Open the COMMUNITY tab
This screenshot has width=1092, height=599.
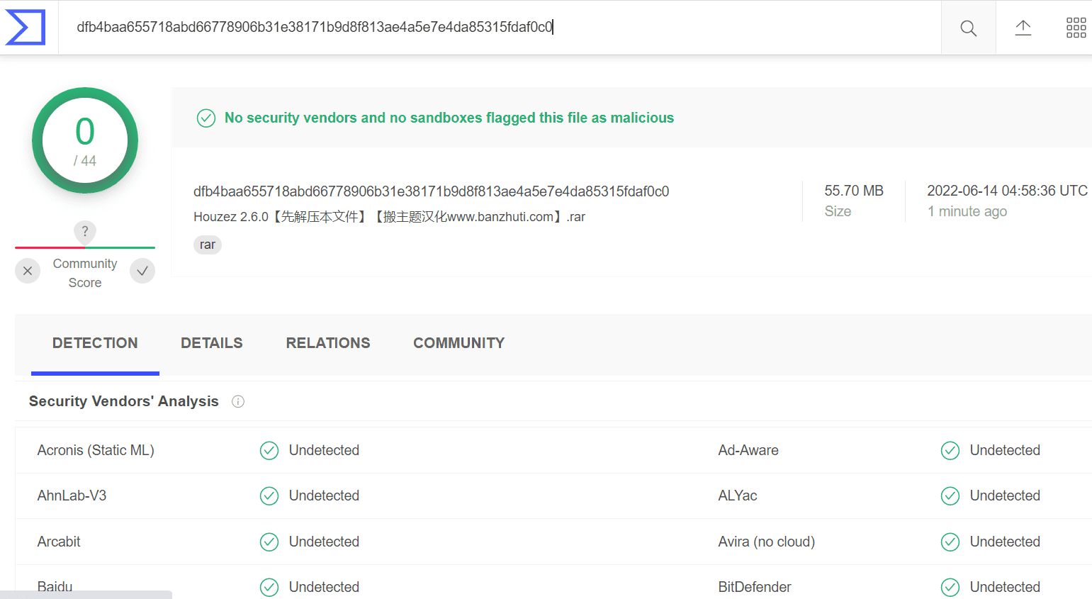(459, 343)
